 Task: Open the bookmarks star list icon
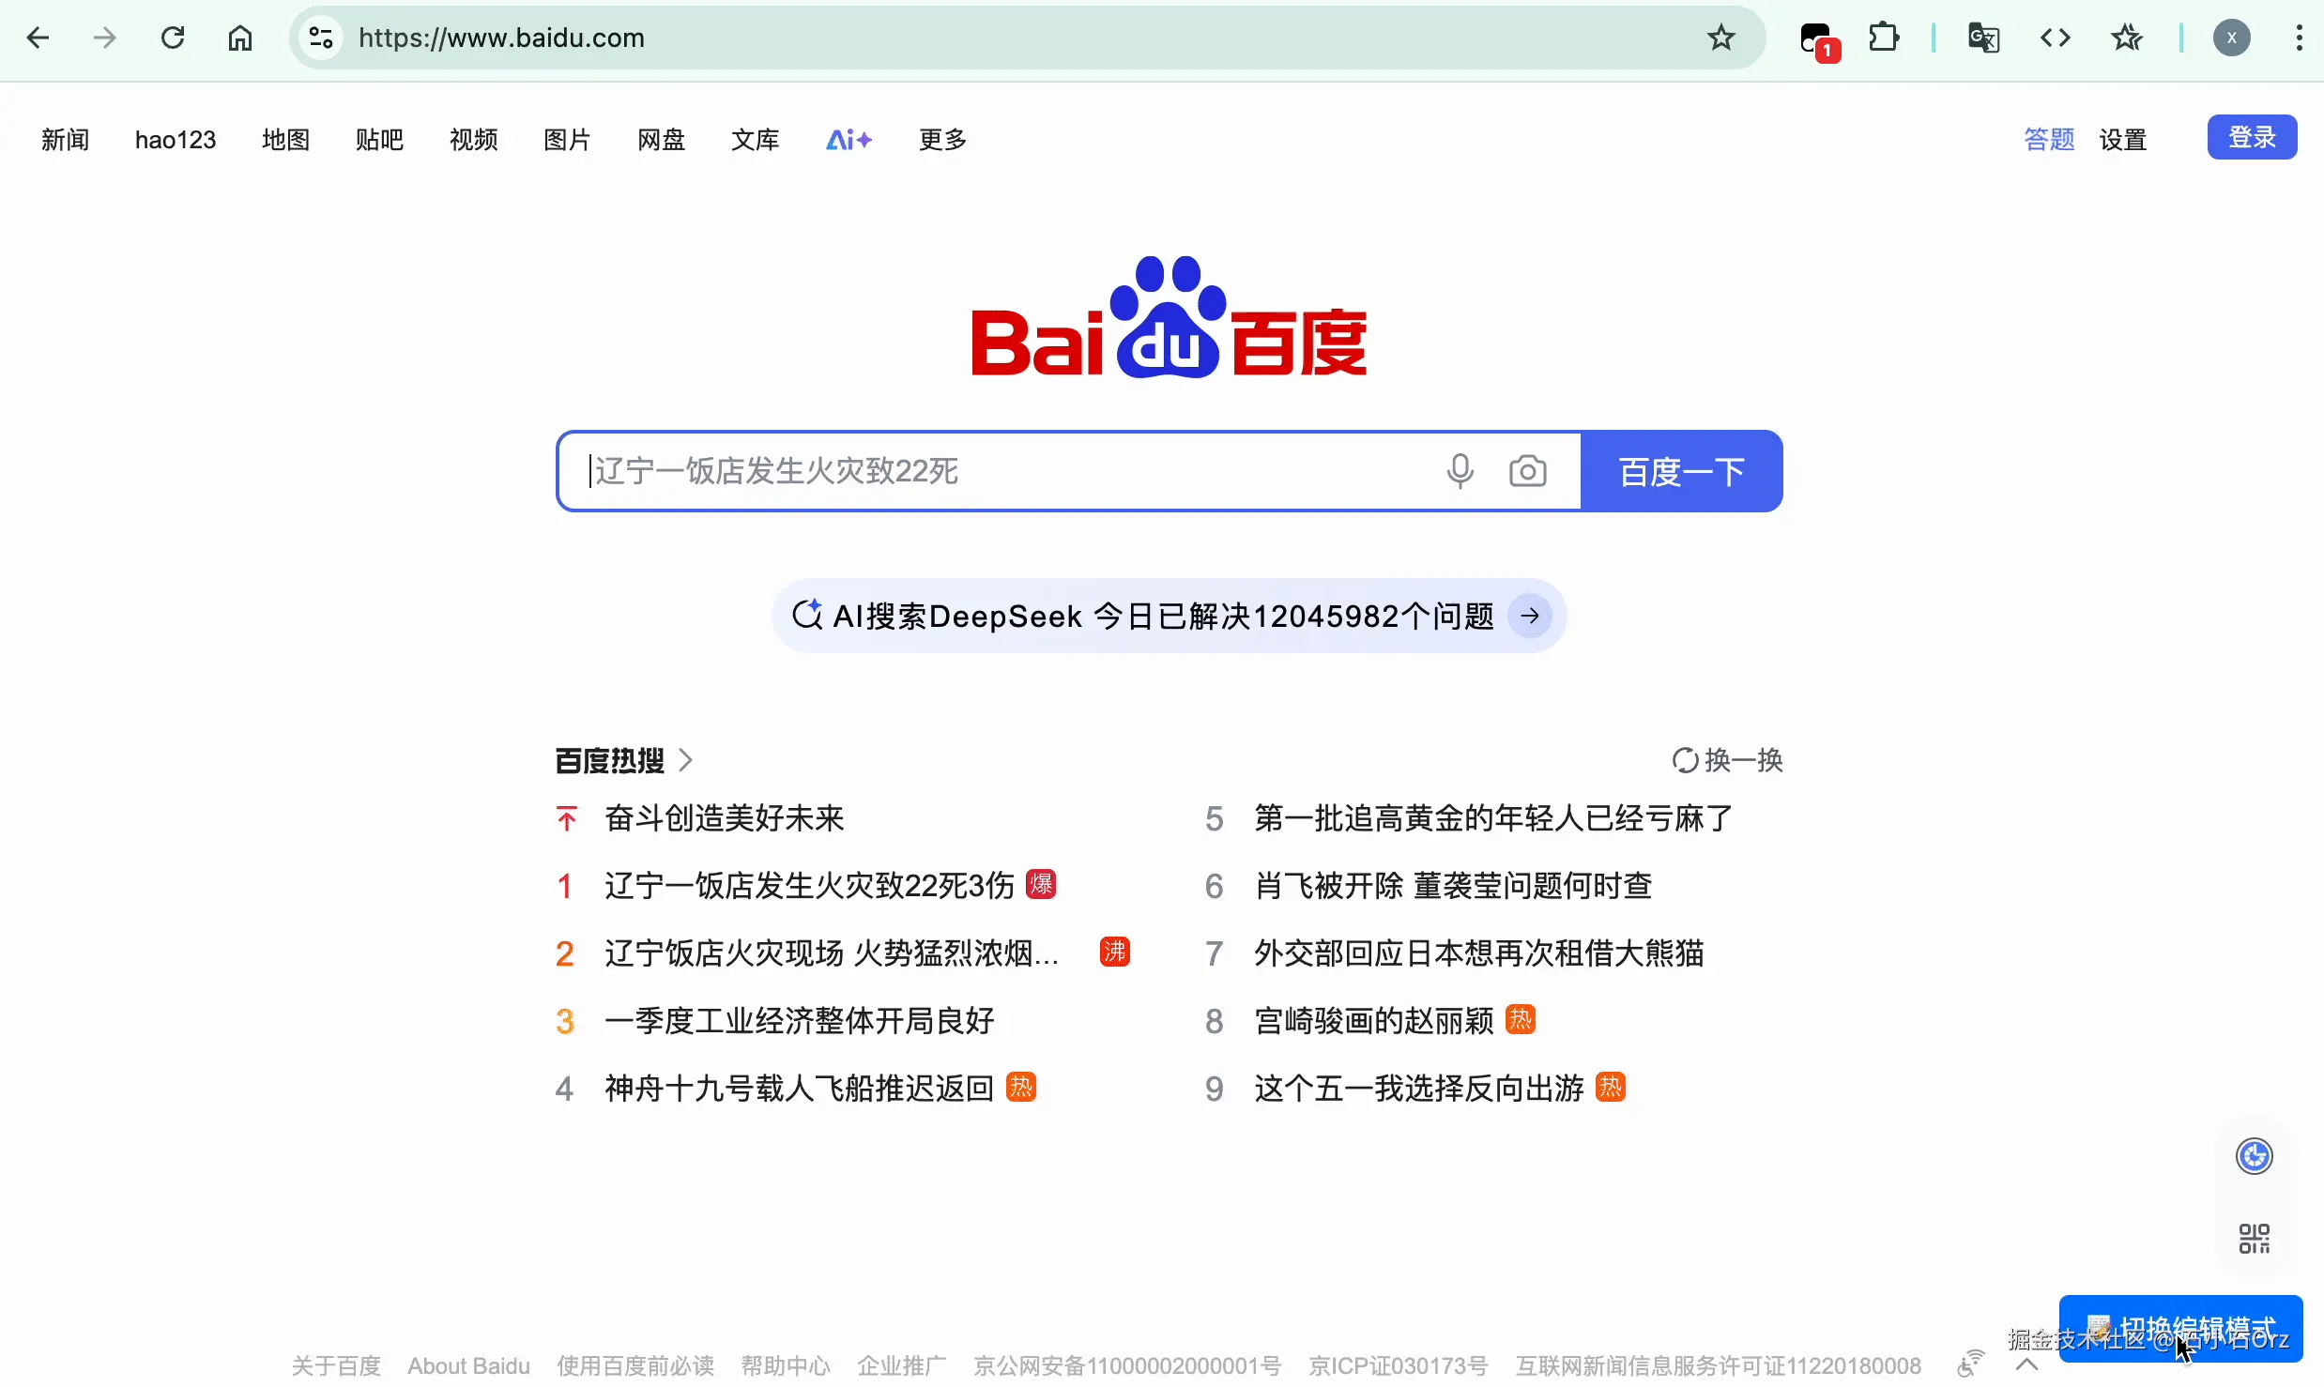click(2127, 38)
